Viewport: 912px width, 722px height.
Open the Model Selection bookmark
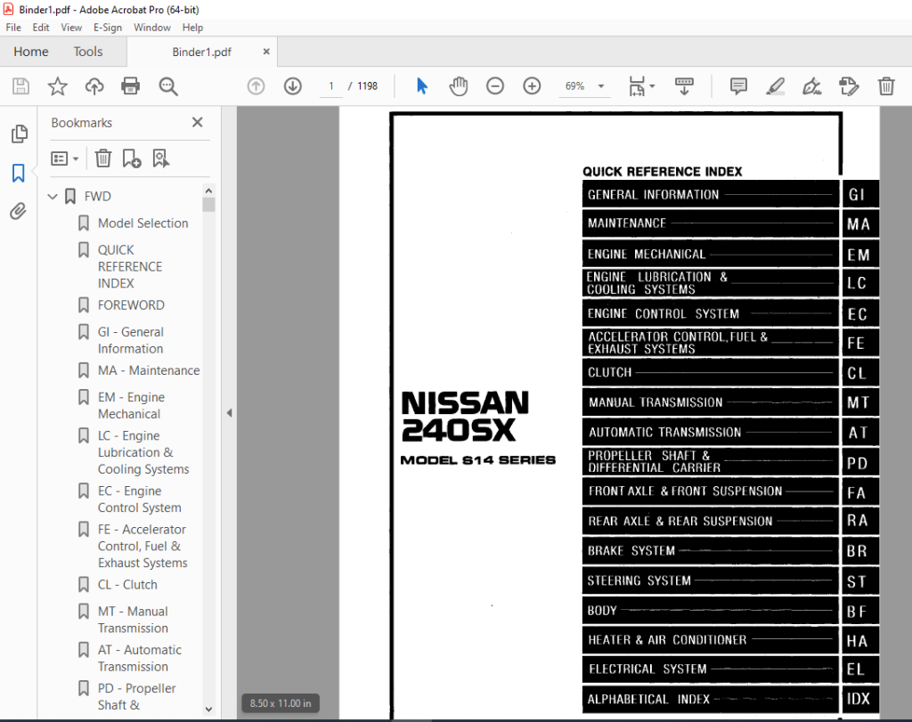pyautogui.click(x=142, y=223)
